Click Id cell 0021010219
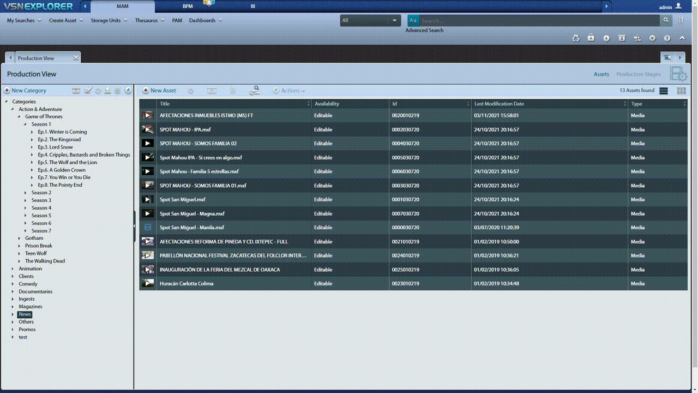The image size is (698, 393). 405,242
